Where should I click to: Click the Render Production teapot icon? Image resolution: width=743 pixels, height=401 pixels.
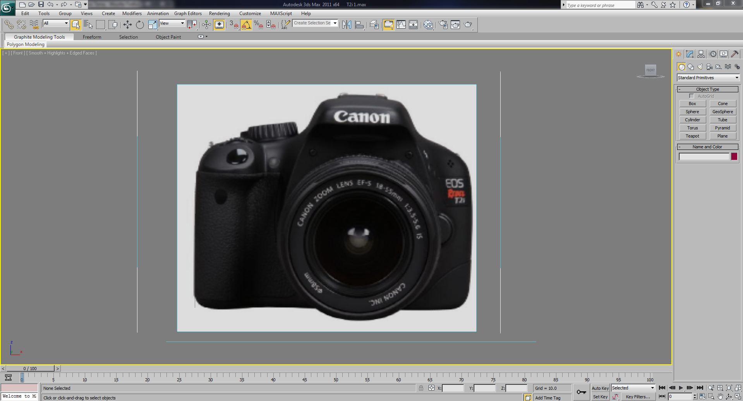coord(468,25)
